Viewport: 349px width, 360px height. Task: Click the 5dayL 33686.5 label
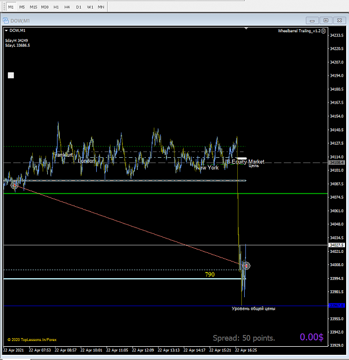[17, 46]
